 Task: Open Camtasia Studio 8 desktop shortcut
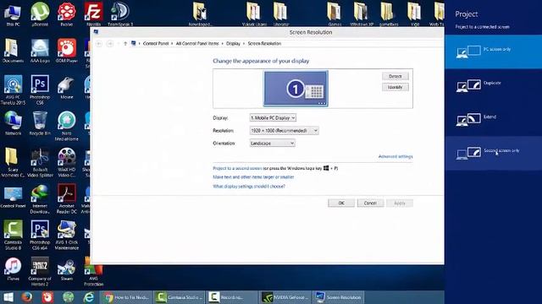pos(13,235)
